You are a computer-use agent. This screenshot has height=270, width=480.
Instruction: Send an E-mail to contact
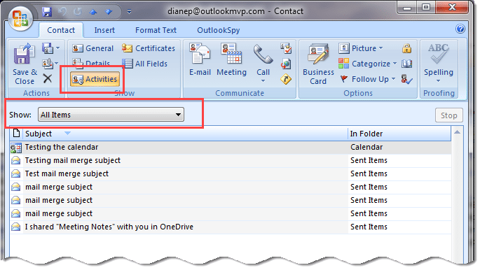(200, 60)
